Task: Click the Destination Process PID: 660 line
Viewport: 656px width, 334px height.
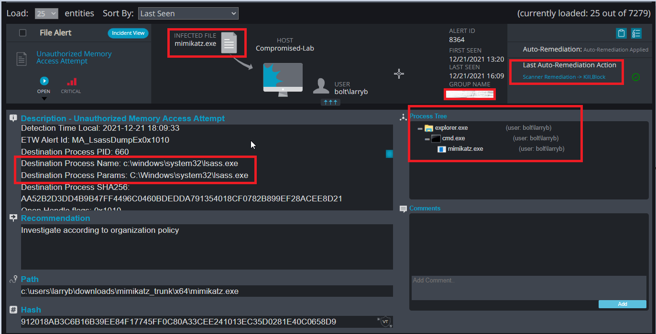Action: click(x=75, y=152)
